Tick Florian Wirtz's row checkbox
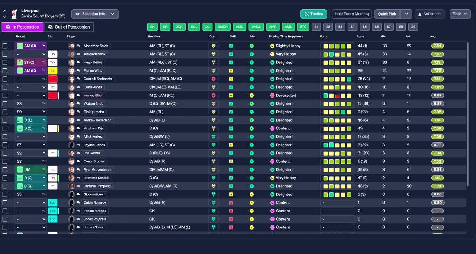Image resolution: width=476 pixels, height=254 pixels. click(x=5, y=70)
